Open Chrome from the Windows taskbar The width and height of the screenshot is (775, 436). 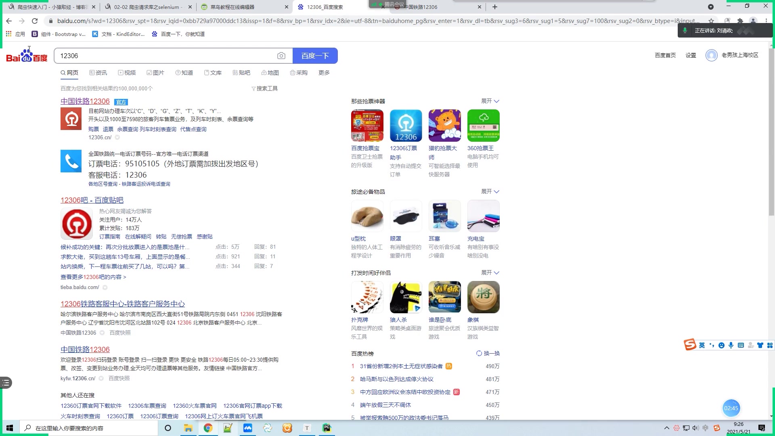208,428
